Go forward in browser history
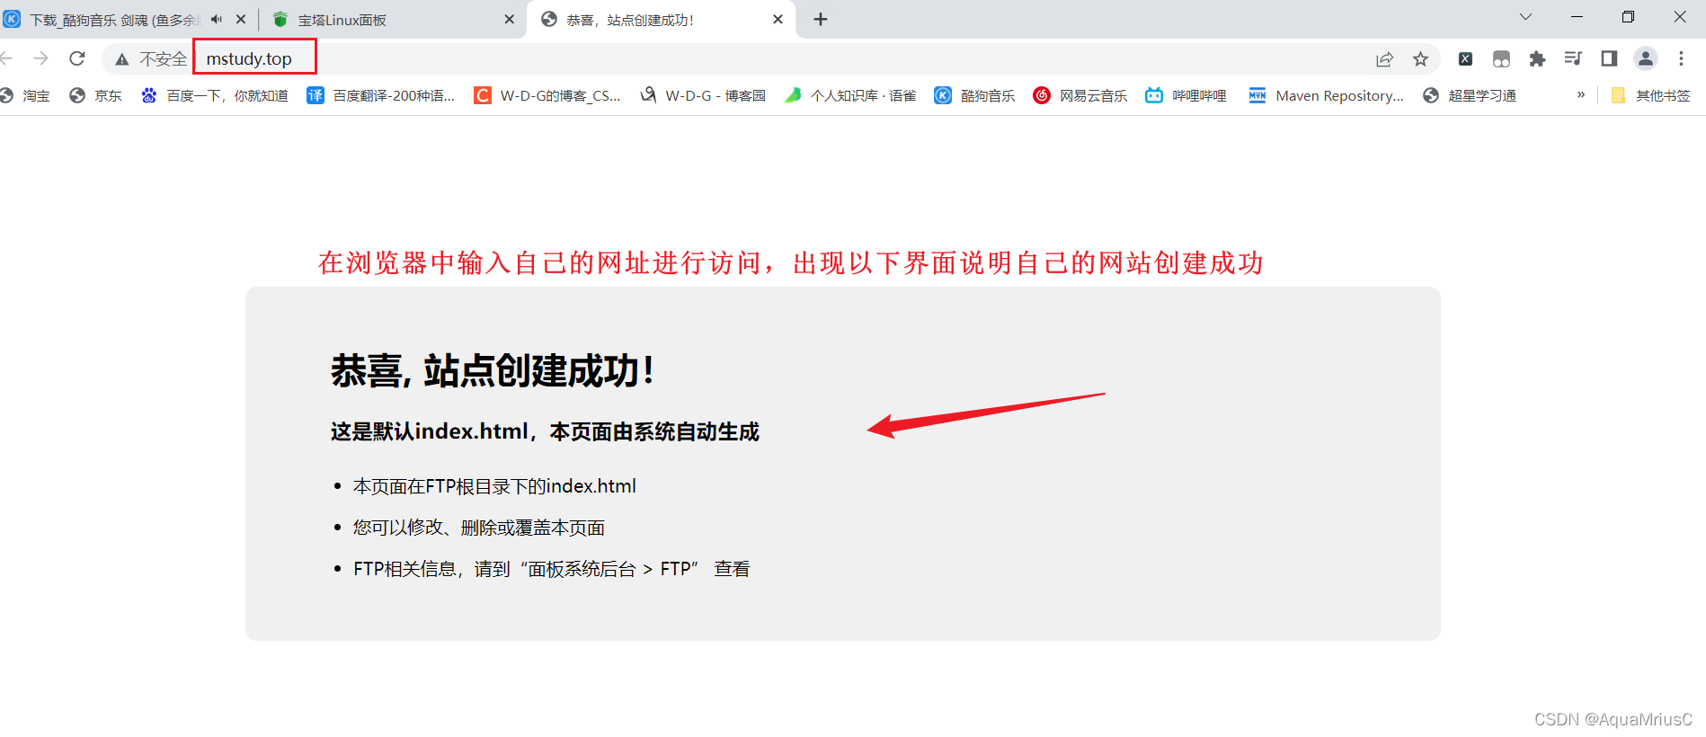 click(40, 58)
